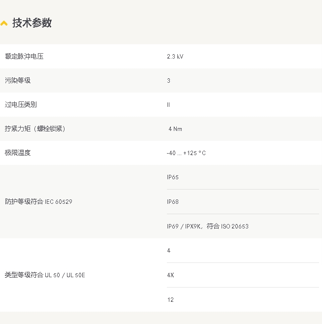Click the UL type rating 4 entry

tap(169, 251)
